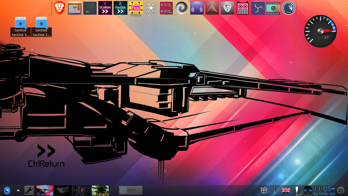Screen dimensions: 348x196
Task: Click the CPU load gauge widget
Action: tap(320, 31)
